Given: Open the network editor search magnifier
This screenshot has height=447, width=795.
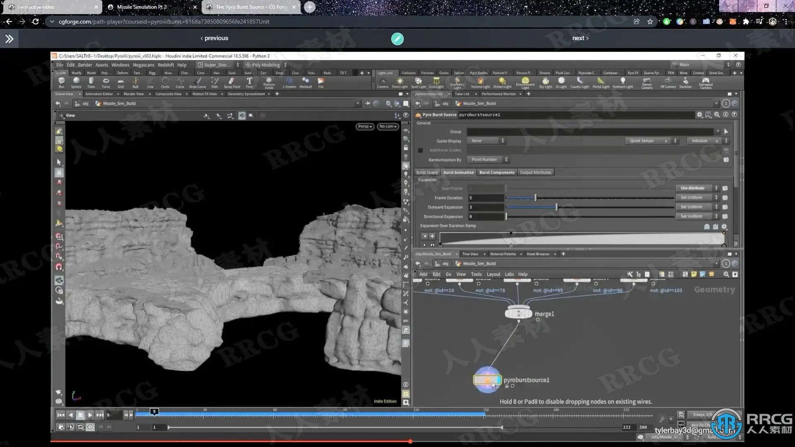Looking at the screenshot, I should (x=726, y=274).
